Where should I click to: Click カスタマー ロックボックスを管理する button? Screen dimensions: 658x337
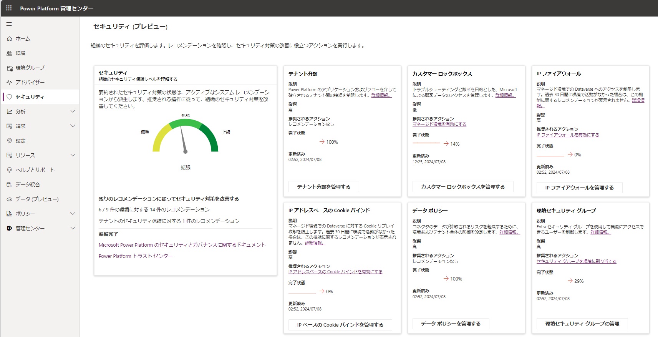coord(463,187)
